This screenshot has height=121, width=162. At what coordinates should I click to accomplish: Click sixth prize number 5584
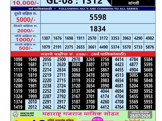pos(148,59)
